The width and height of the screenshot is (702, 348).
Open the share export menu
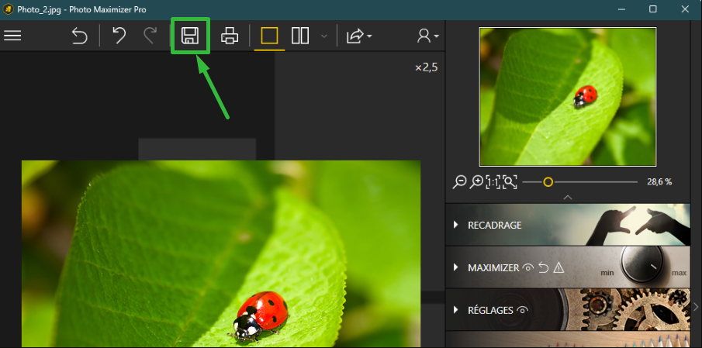(358, 36)
